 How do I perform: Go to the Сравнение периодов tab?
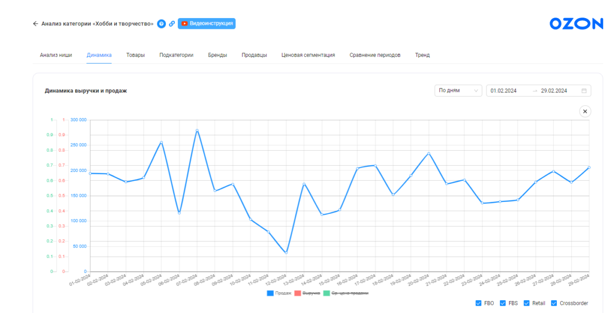(375, 55)
